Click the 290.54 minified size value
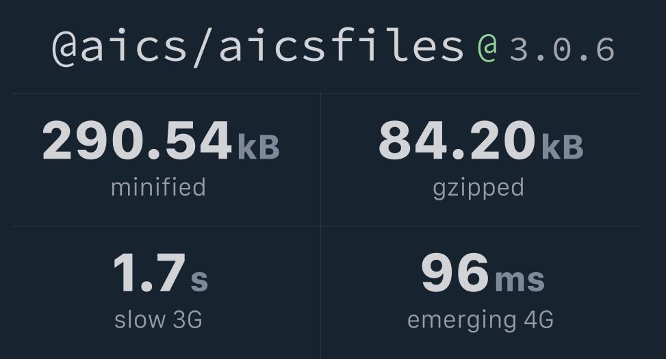666x359 pixels. click(x=137, y=141)
